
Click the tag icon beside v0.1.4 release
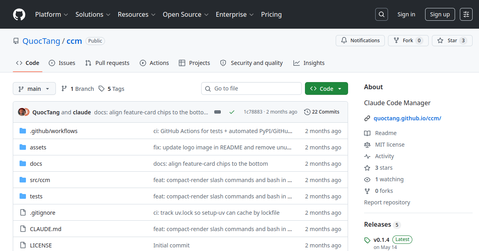click(367, 240)
